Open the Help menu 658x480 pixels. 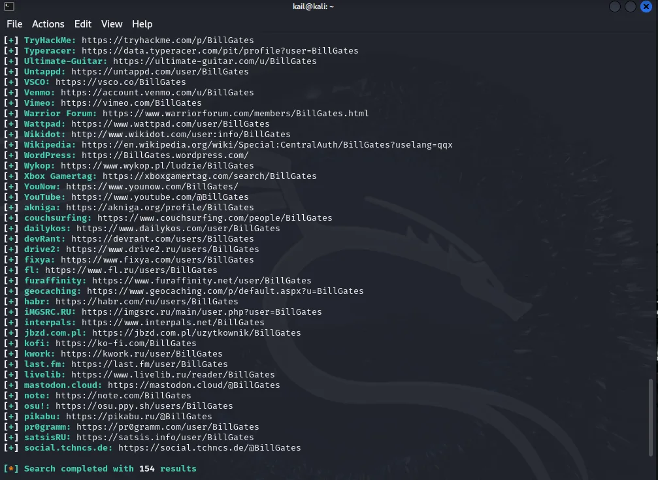click(142, 24)
